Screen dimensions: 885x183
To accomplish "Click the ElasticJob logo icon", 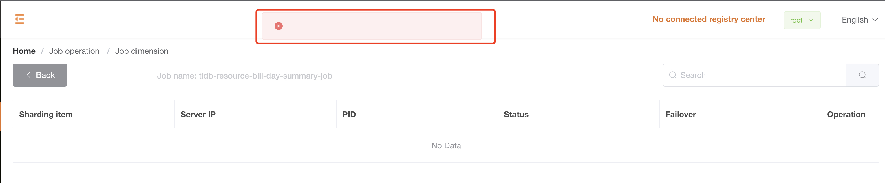I will 20,19.
